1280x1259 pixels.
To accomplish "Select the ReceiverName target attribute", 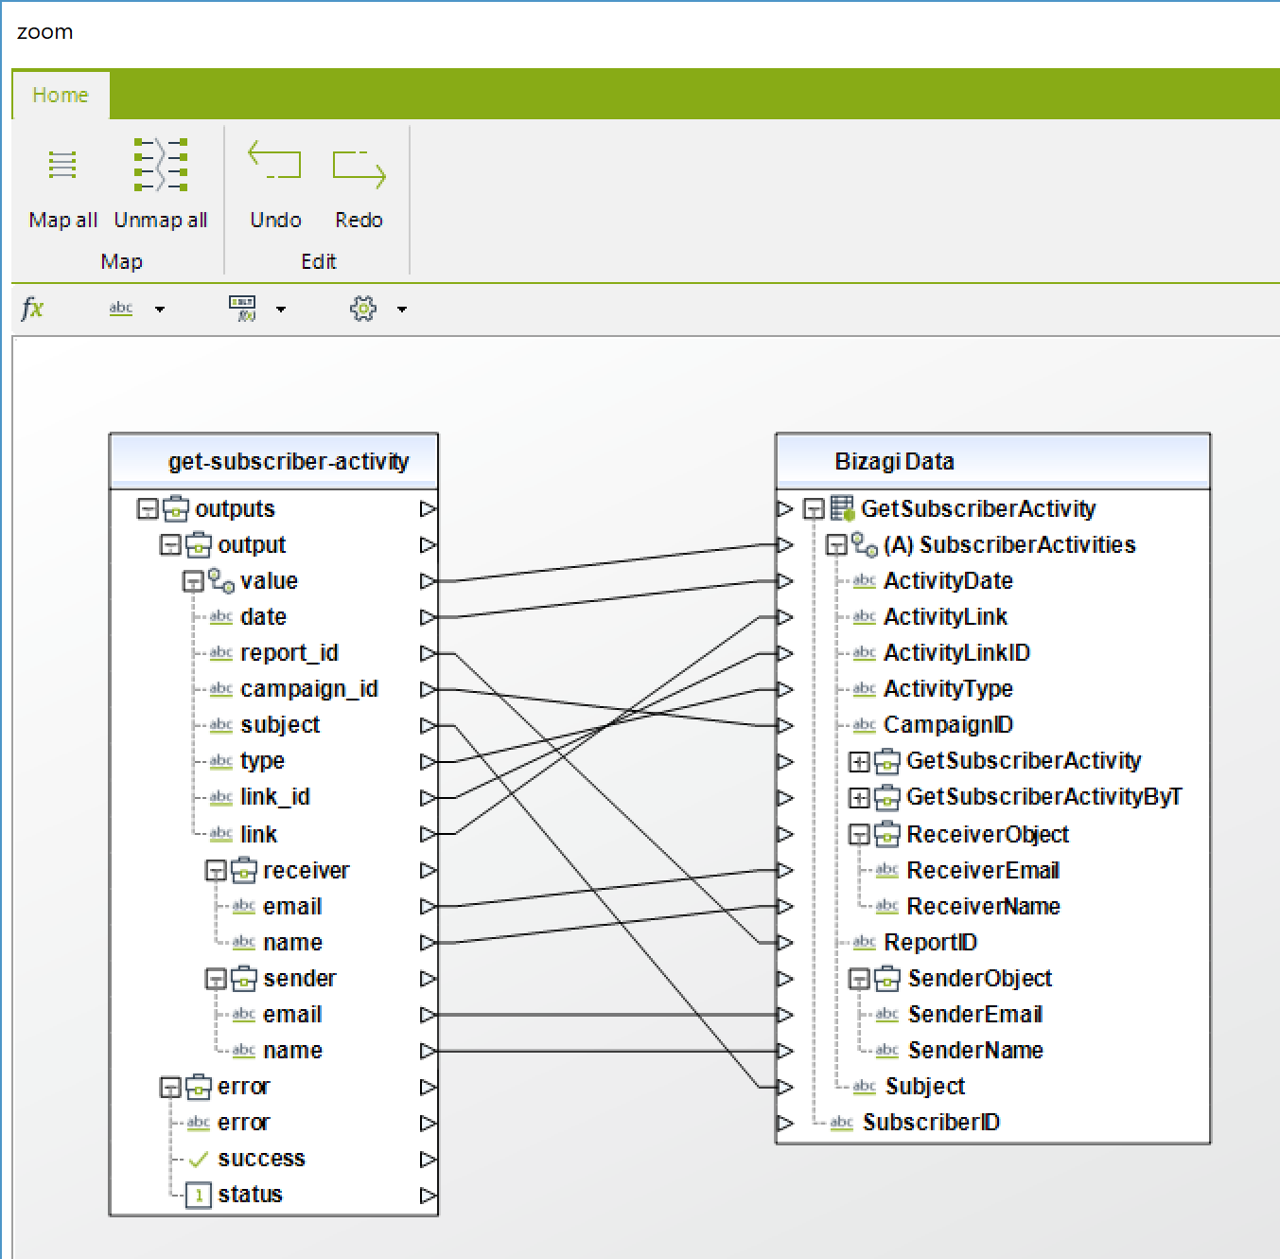I will pyautogui.click(x=984, y=907).
